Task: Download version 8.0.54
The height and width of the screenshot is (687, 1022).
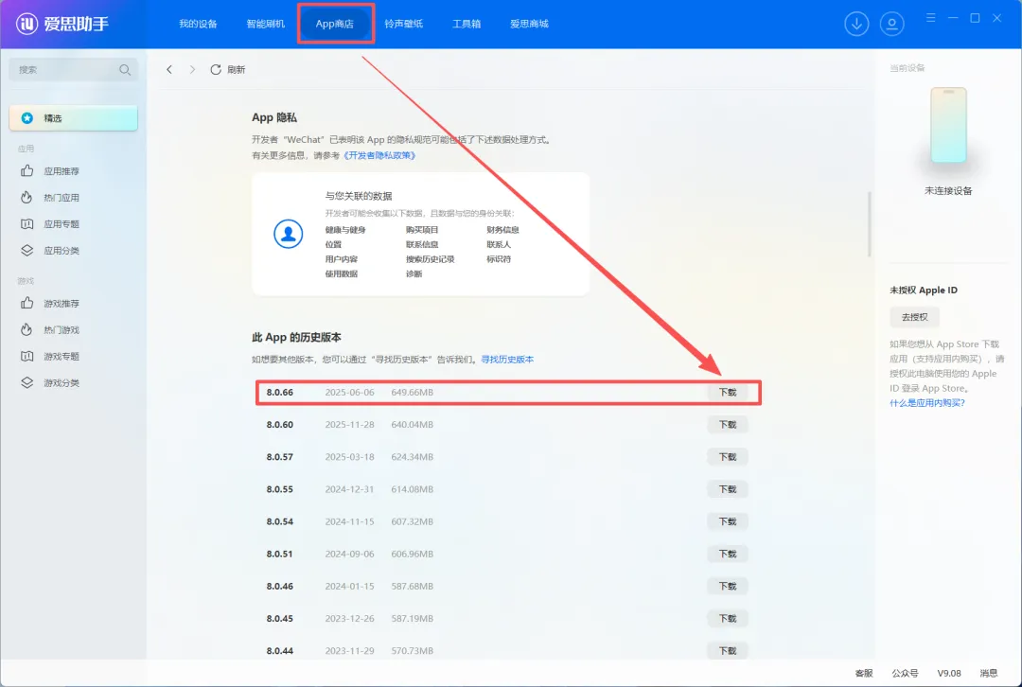Action: pos(728,521)
